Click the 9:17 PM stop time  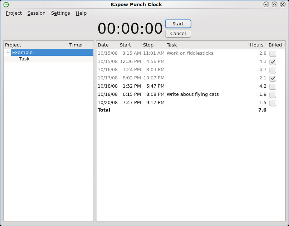(155, 102)
